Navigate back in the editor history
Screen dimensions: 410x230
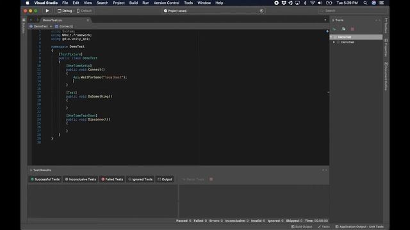[x=31, y=20]
